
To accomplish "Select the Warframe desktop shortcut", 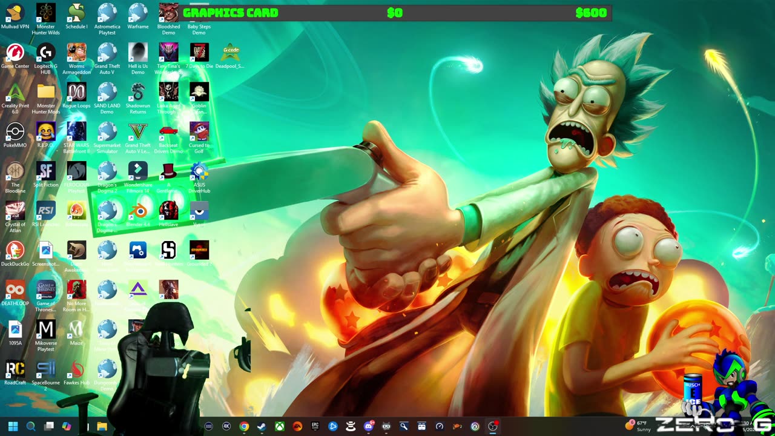I will [x=138, y=17].
